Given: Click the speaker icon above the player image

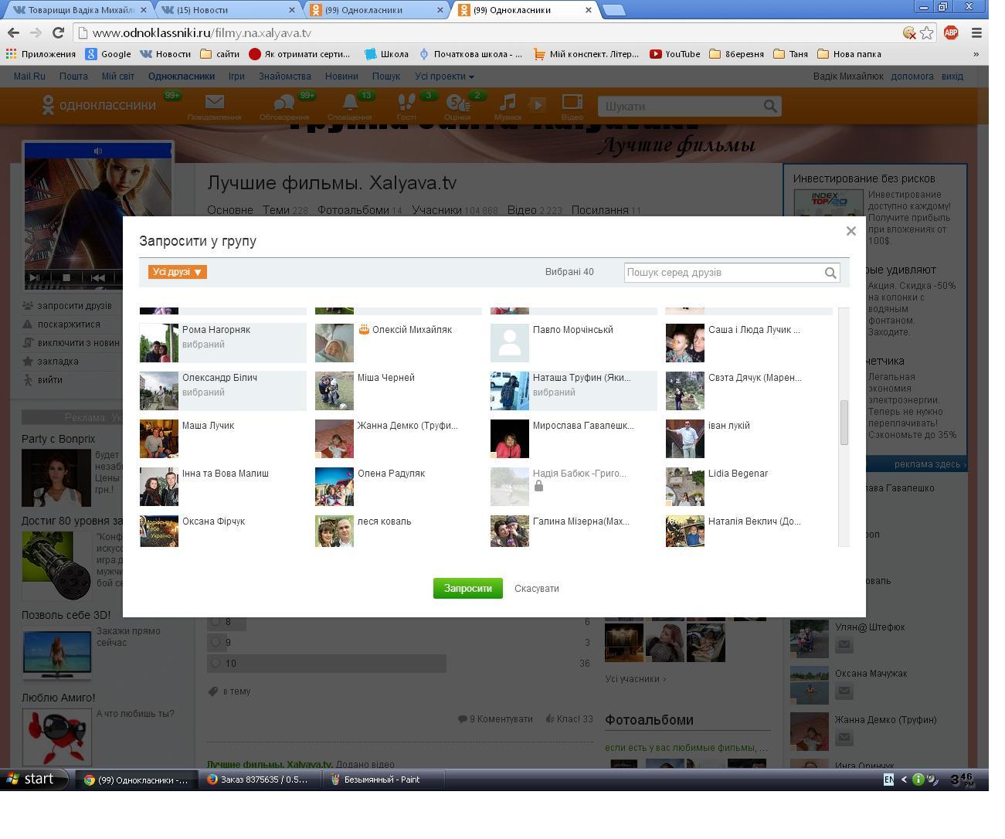Looking at the screenshot, I should [97, 151].
